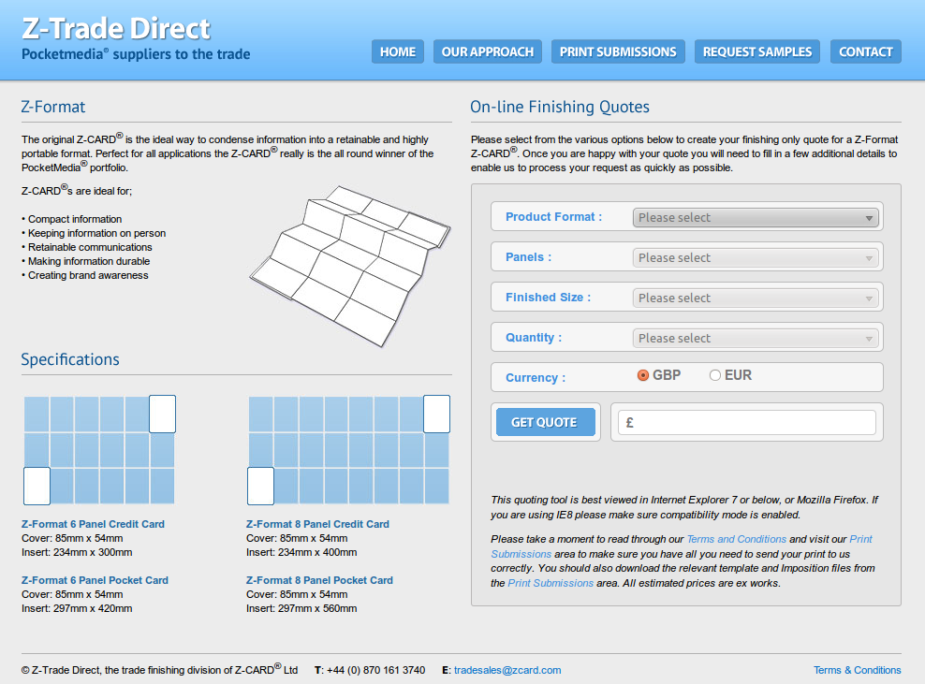Go to the HOME menu item
The height and width of the screenshot is (684, 925).
(x=398, y=51)
